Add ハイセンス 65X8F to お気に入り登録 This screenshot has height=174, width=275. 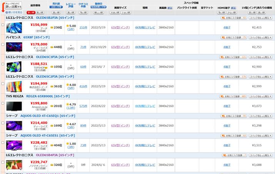[x=233, y=37]
